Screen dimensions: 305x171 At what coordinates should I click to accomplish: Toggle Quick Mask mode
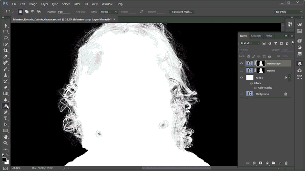[5, 168]
